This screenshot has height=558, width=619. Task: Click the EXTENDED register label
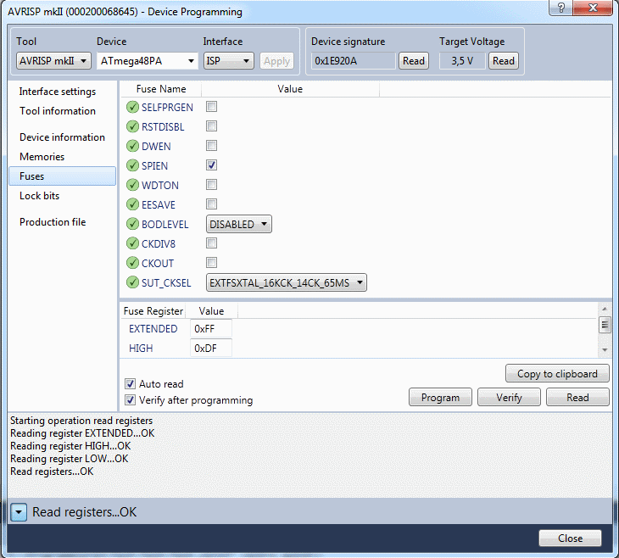click(x=153, y=328)
